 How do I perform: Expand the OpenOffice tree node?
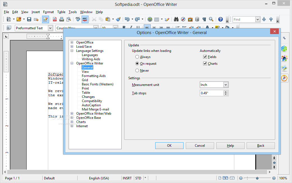click(72, 42)
